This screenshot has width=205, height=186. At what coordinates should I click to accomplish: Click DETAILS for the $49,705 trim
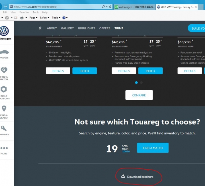[x=124, y=71]
